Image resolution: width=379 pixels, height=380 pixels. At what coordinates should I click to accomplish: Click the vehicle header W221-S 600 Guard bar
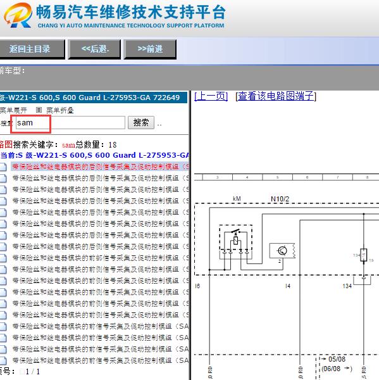pyautogui.click(x=94, y=98)
